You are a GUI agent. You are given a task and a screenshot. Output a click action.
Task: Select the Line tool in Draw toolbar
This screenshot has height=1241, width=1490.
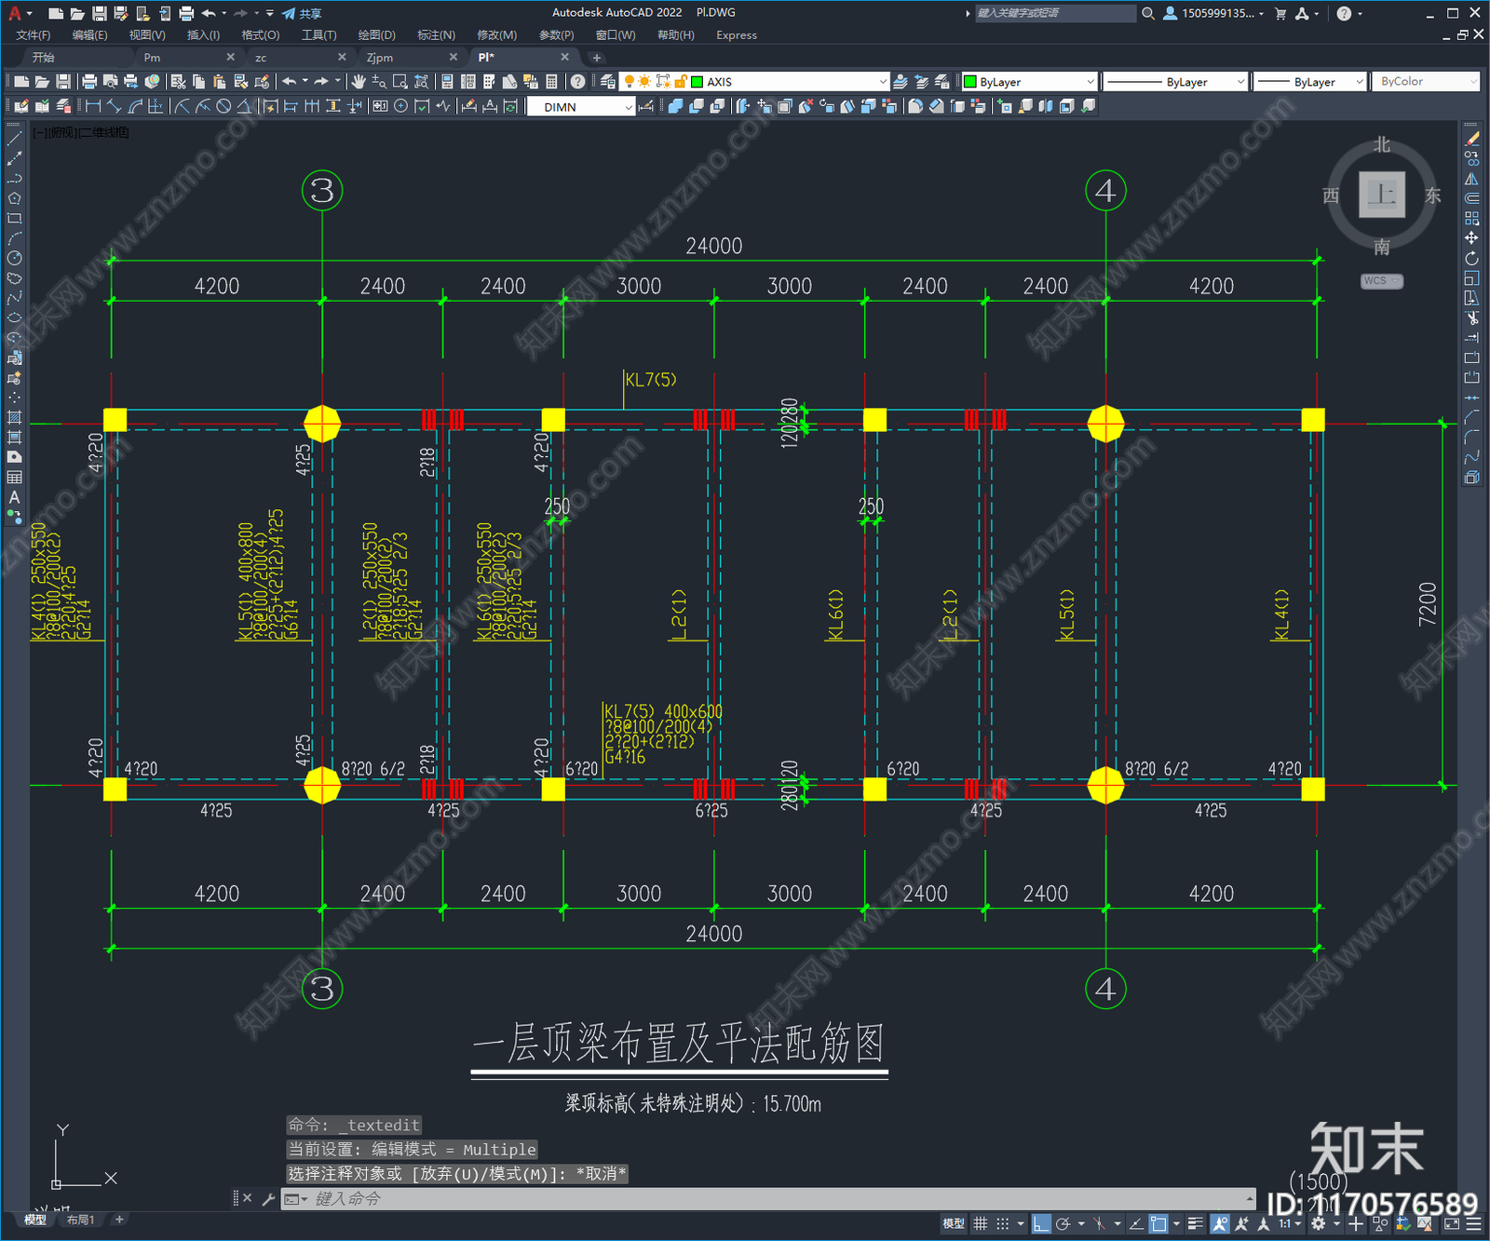pos(14,139)
